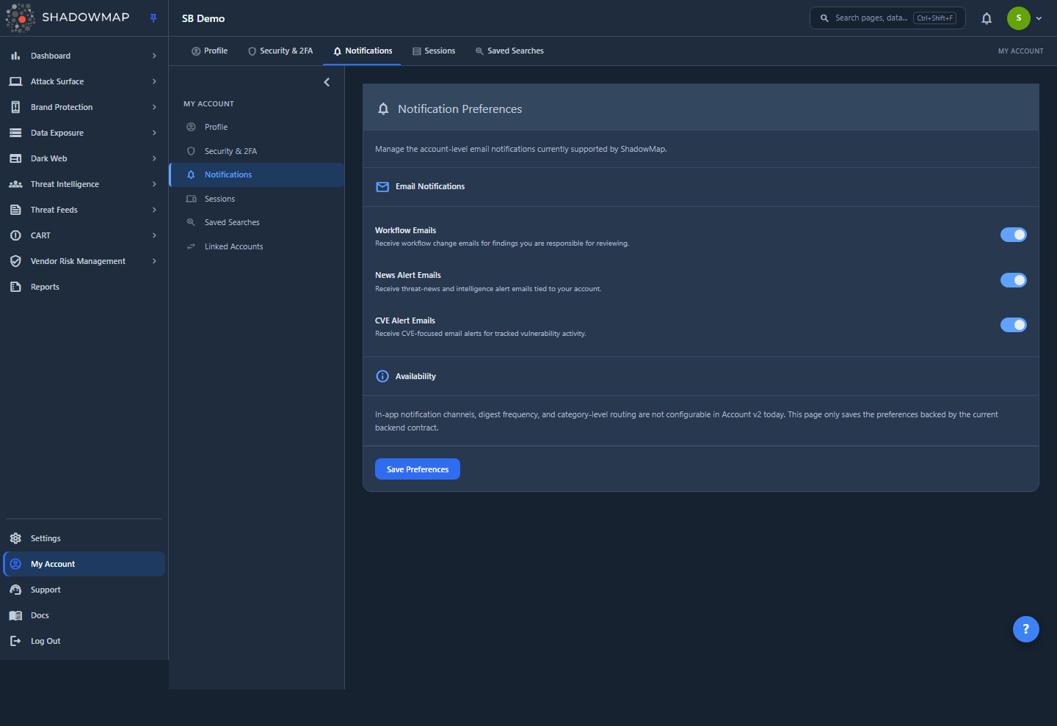Expand the Brand Protection chevron
The height and width of the screenshot is (726, 1057).
click(x=154, y=107)
